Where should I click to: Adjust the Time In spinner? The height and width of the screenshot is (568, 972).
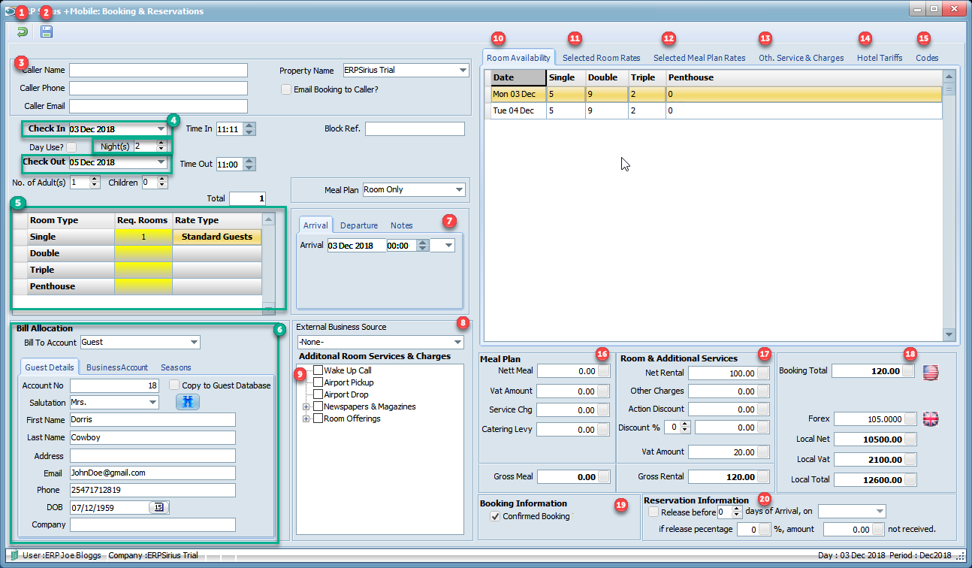[250, 129]
